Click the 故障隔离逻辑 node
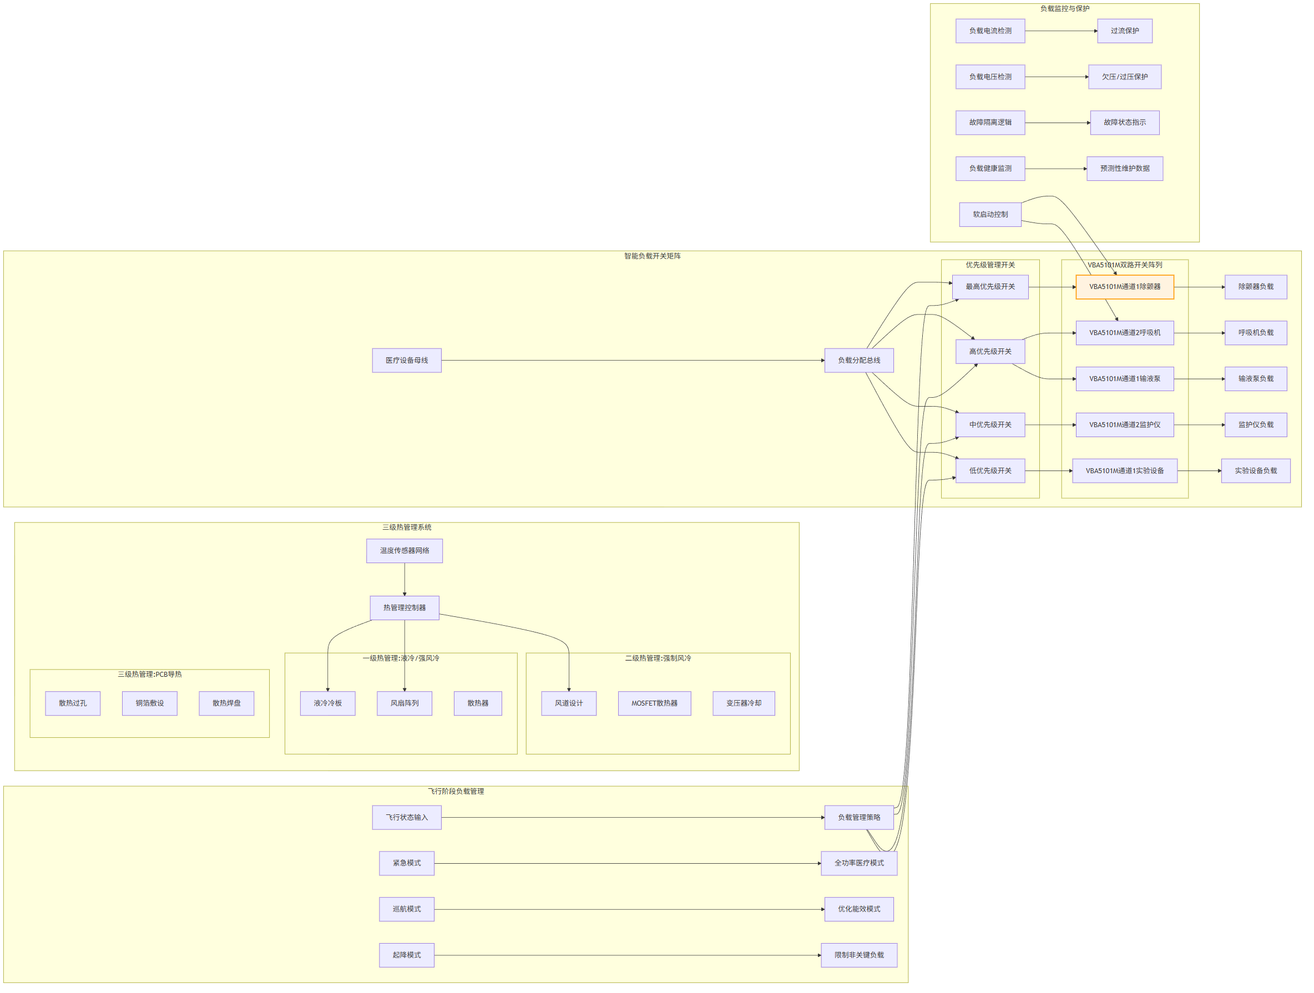The image size is (1314, 993). tap(990, 123)
